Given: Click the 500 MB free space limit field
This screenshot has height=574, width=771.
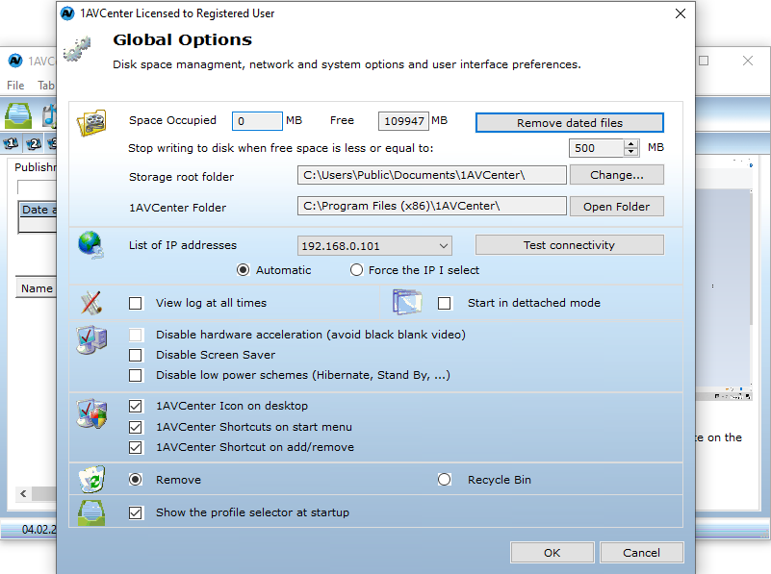Looking at the screenshot, I should point(597,148).
